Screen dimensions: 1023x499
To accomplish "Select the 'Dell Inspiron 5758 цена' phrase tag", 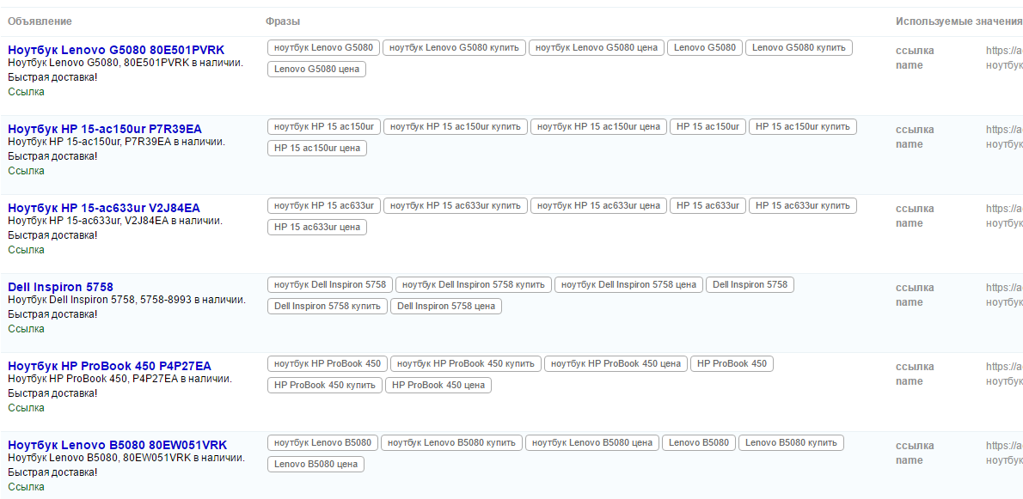I will point(446,307).
